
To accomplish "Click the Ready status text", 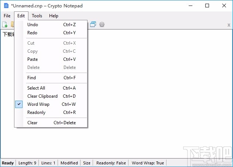I will [8, 163].
